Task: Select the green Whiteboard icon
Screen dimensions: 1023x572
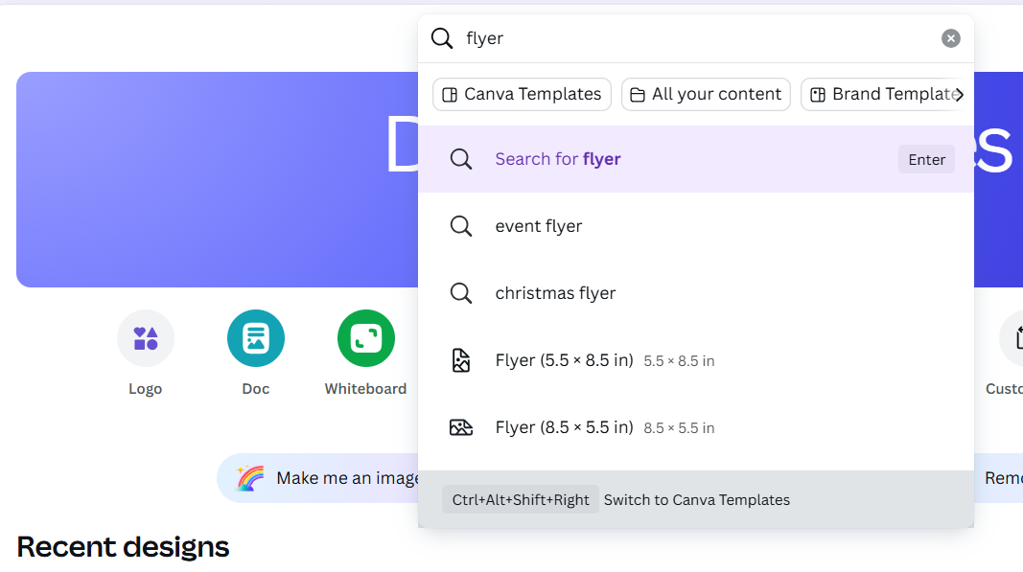Action: pyautogui.click(x=366, y=338)
